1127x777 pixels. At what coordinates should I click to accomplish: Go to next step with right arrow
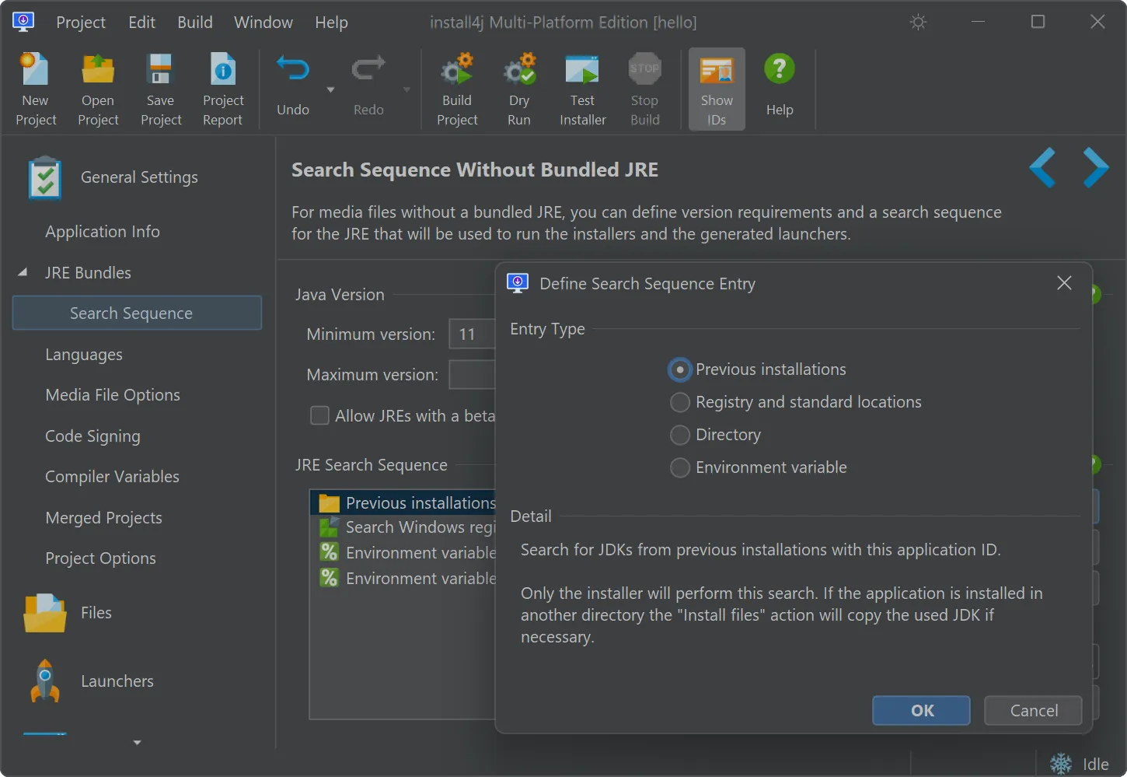[x=1096, y=167]
